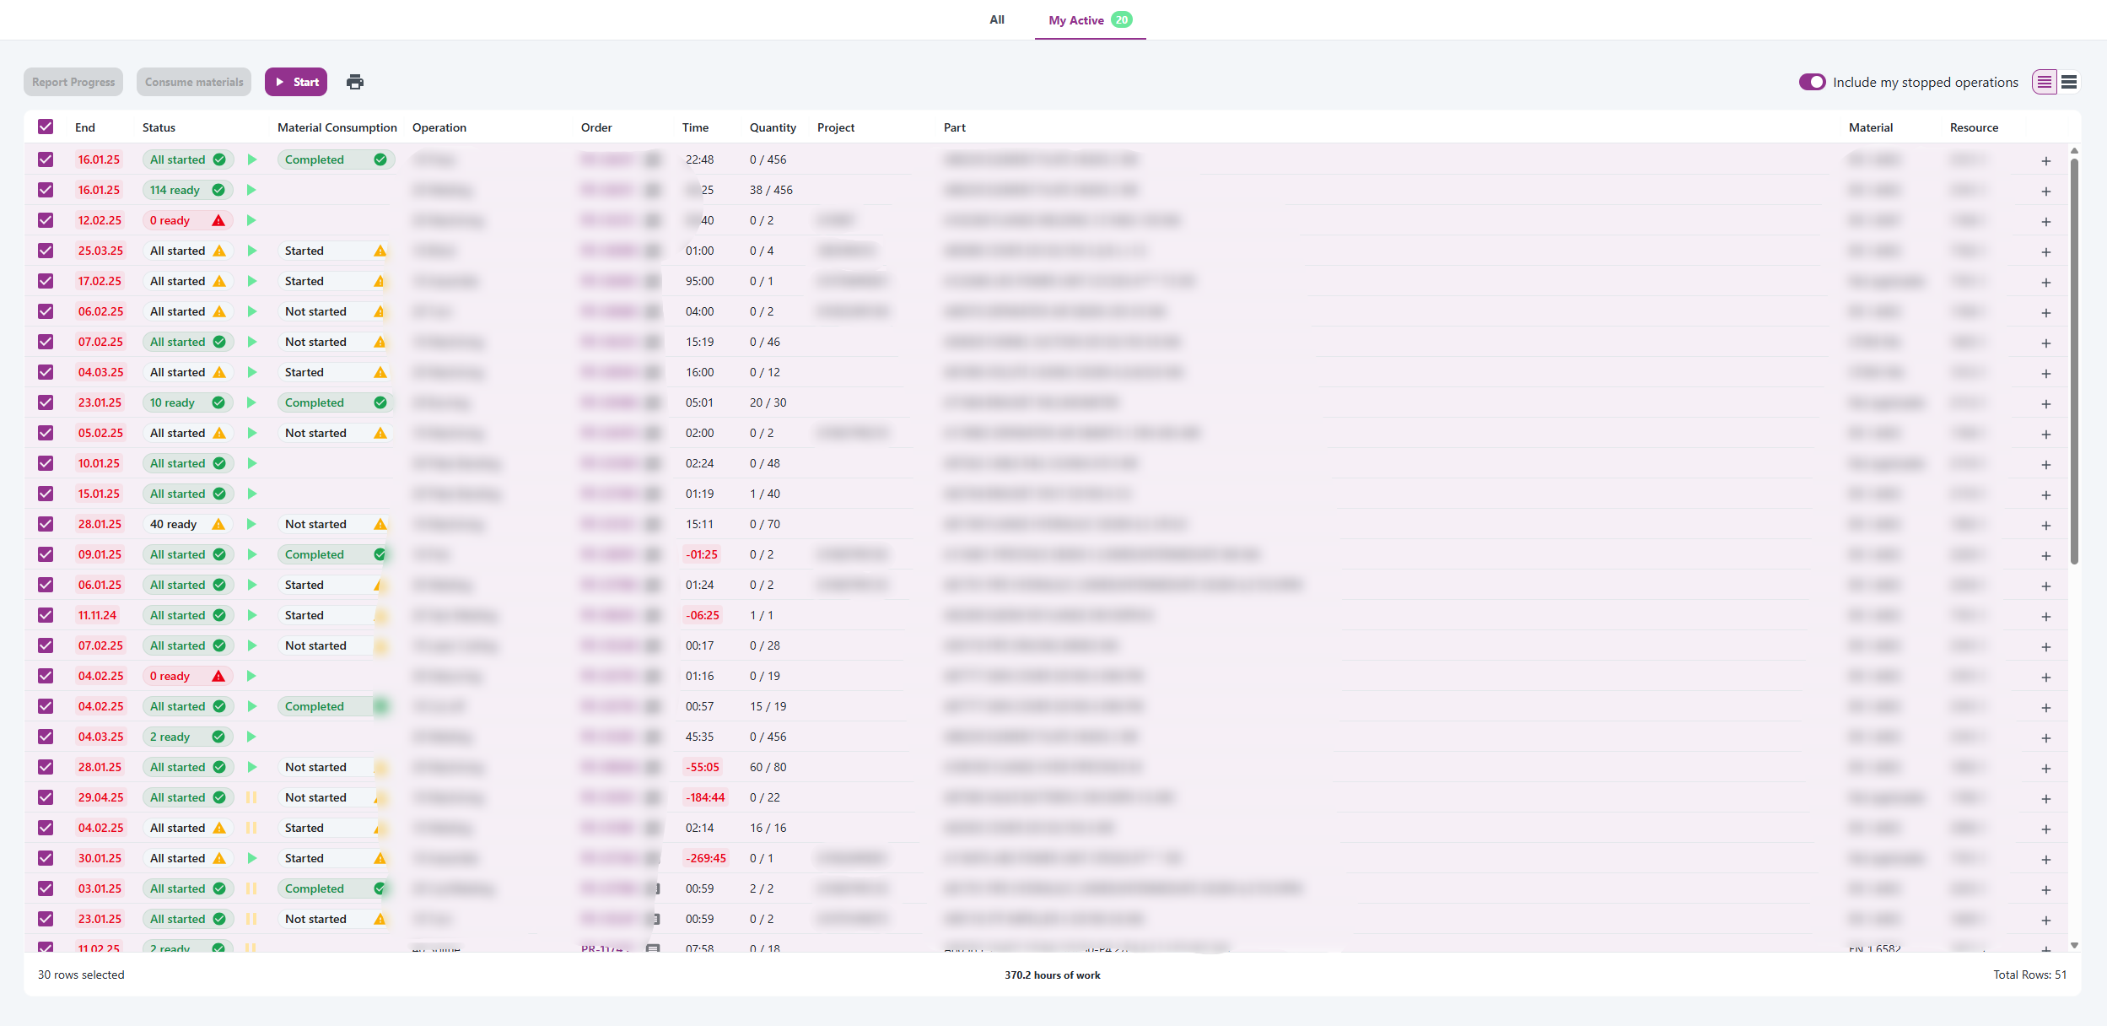The height and width of the screenshot is (1026, 2107).
Task: Click orange warning beside Started on 25.03.25 row
Action: point(380,251)
